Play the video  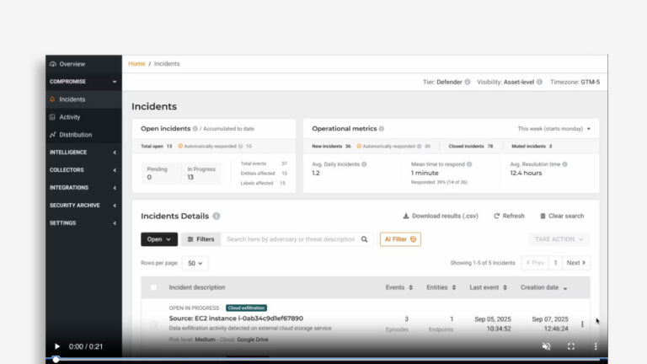57,346
